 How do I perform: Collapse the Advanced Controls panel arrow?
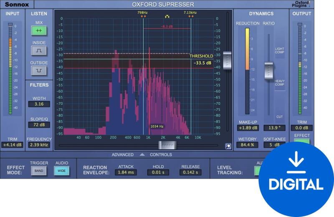click(x=142, y=155)
